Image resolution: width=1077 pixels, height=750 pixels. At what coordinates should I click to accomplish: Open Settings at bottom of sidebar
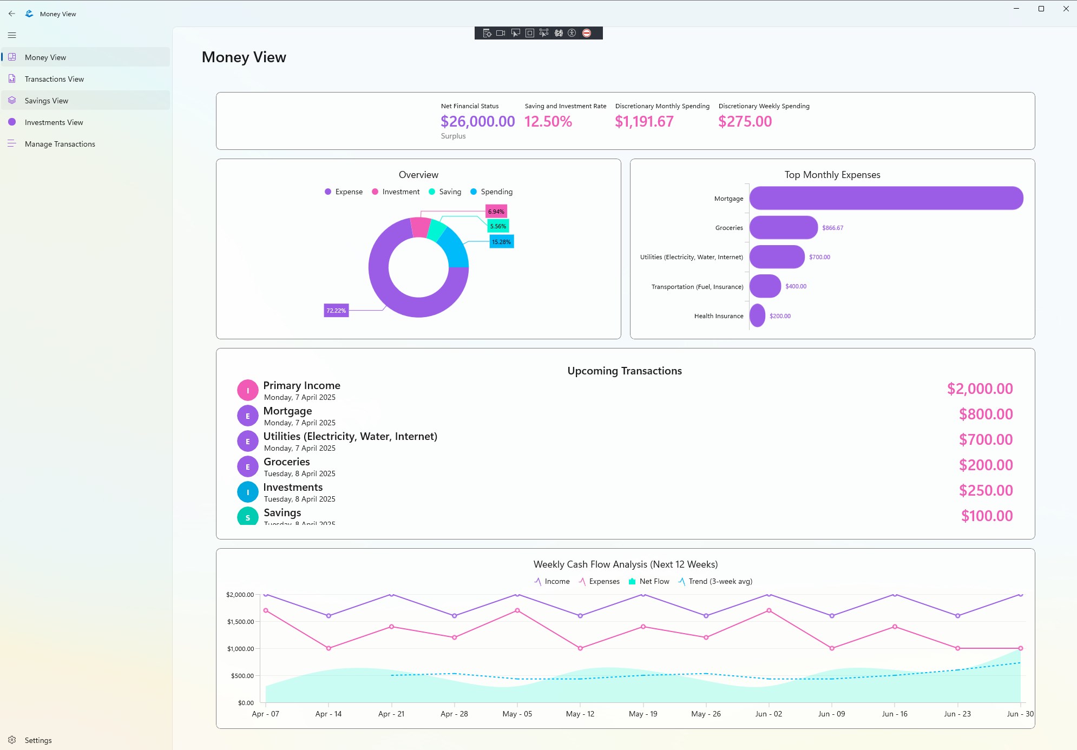pyautogui.click(x=38, y=740)
